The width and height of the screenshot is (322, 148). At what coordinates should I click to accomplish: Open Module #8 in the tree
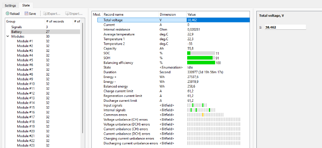(x=25, y=74)
